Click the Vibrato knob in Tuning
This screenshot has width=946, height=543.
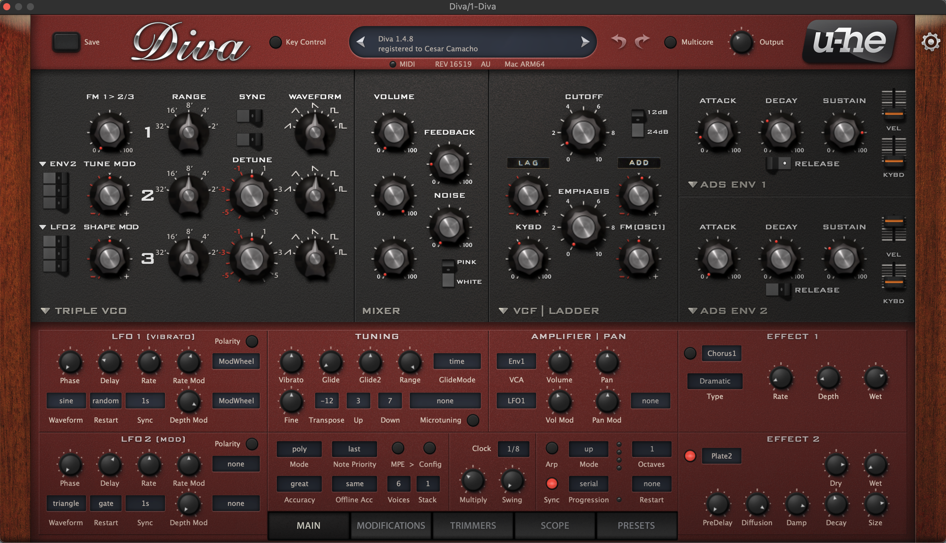(291, 362)
